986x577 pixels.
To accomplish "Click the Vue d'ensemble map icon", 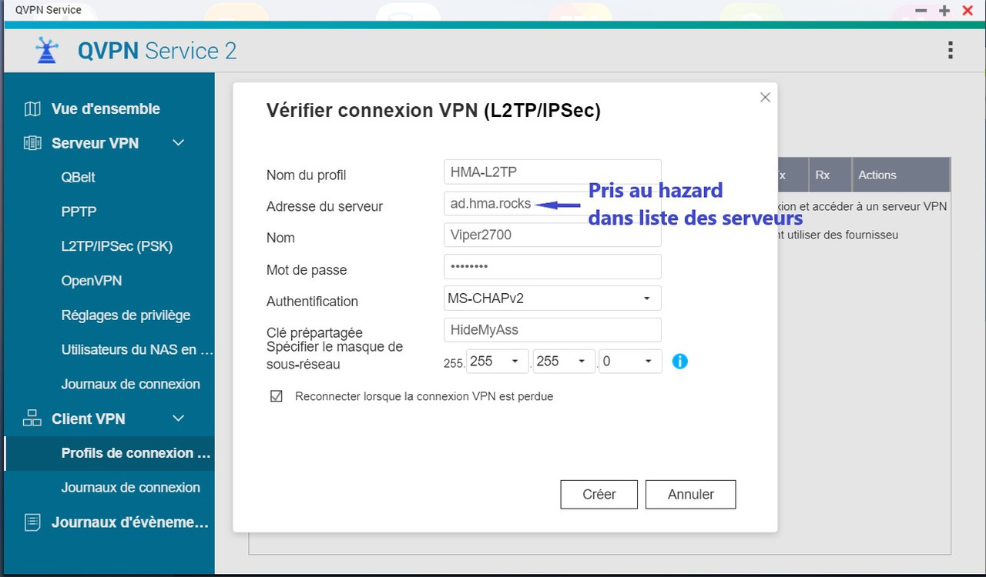I will 32,108.
